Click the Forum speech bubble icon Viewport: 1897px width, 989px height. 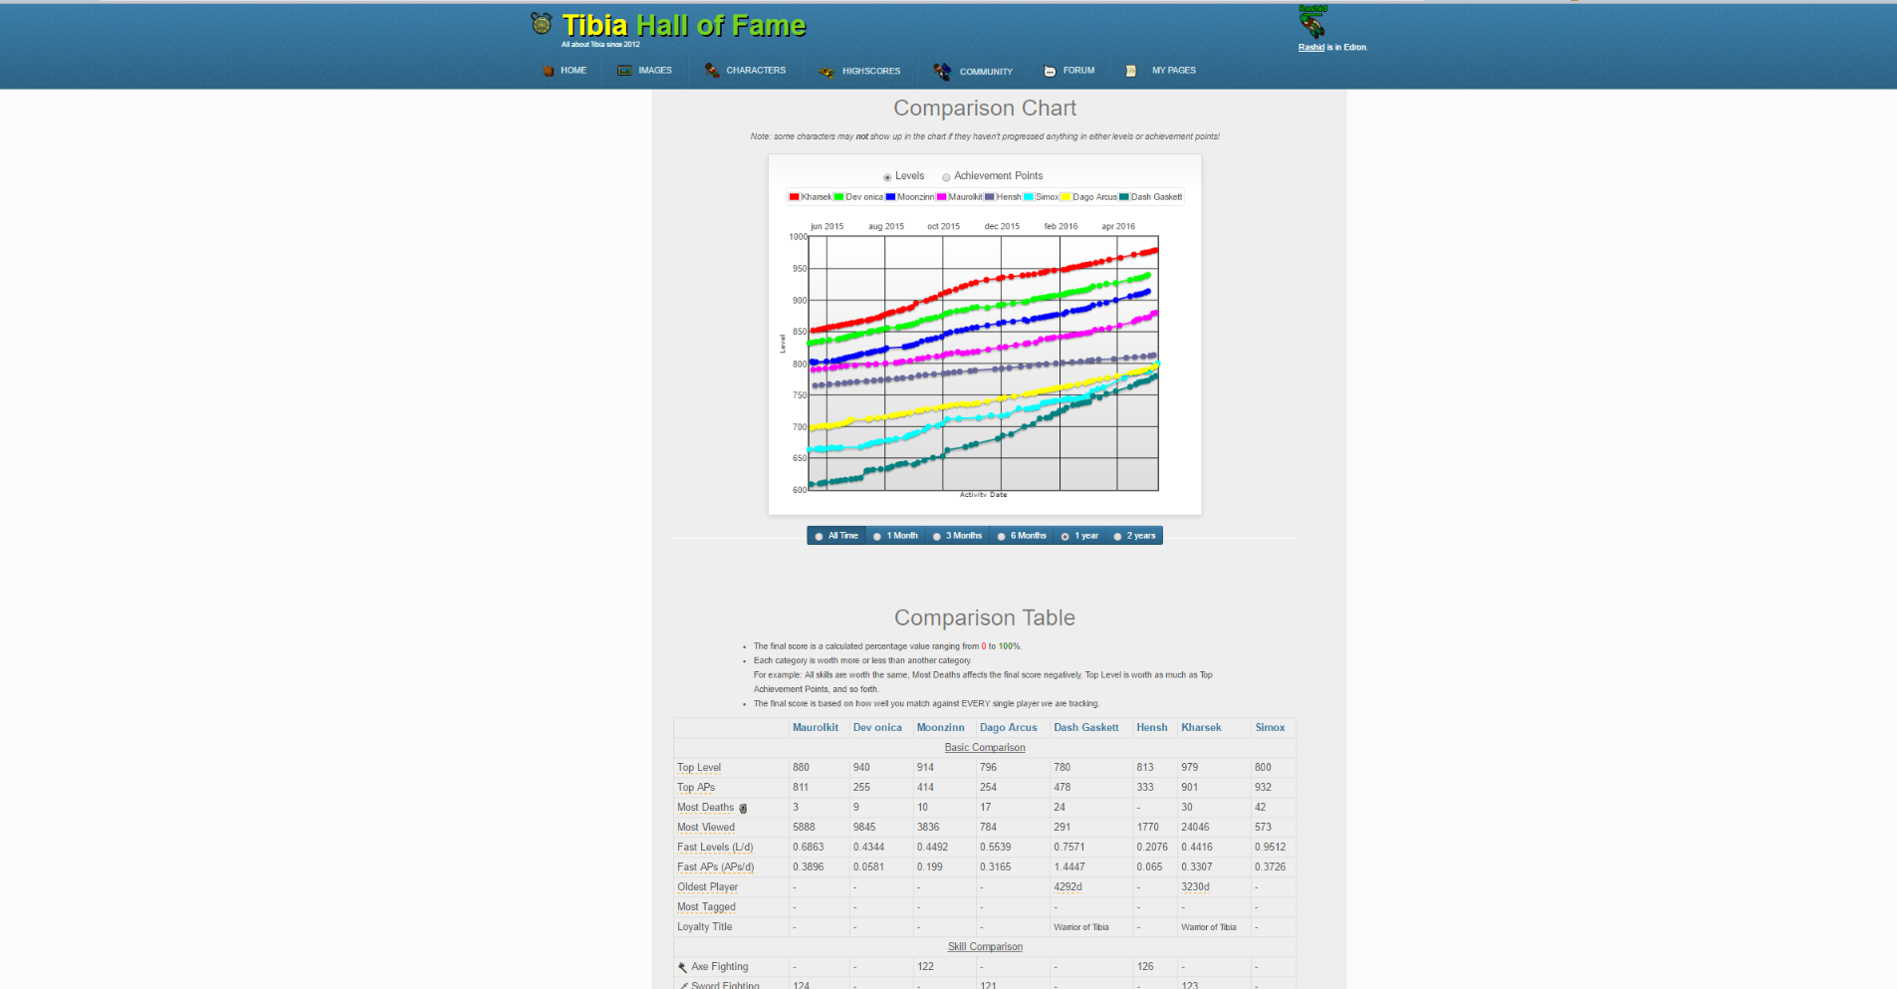click(1050, 71)
